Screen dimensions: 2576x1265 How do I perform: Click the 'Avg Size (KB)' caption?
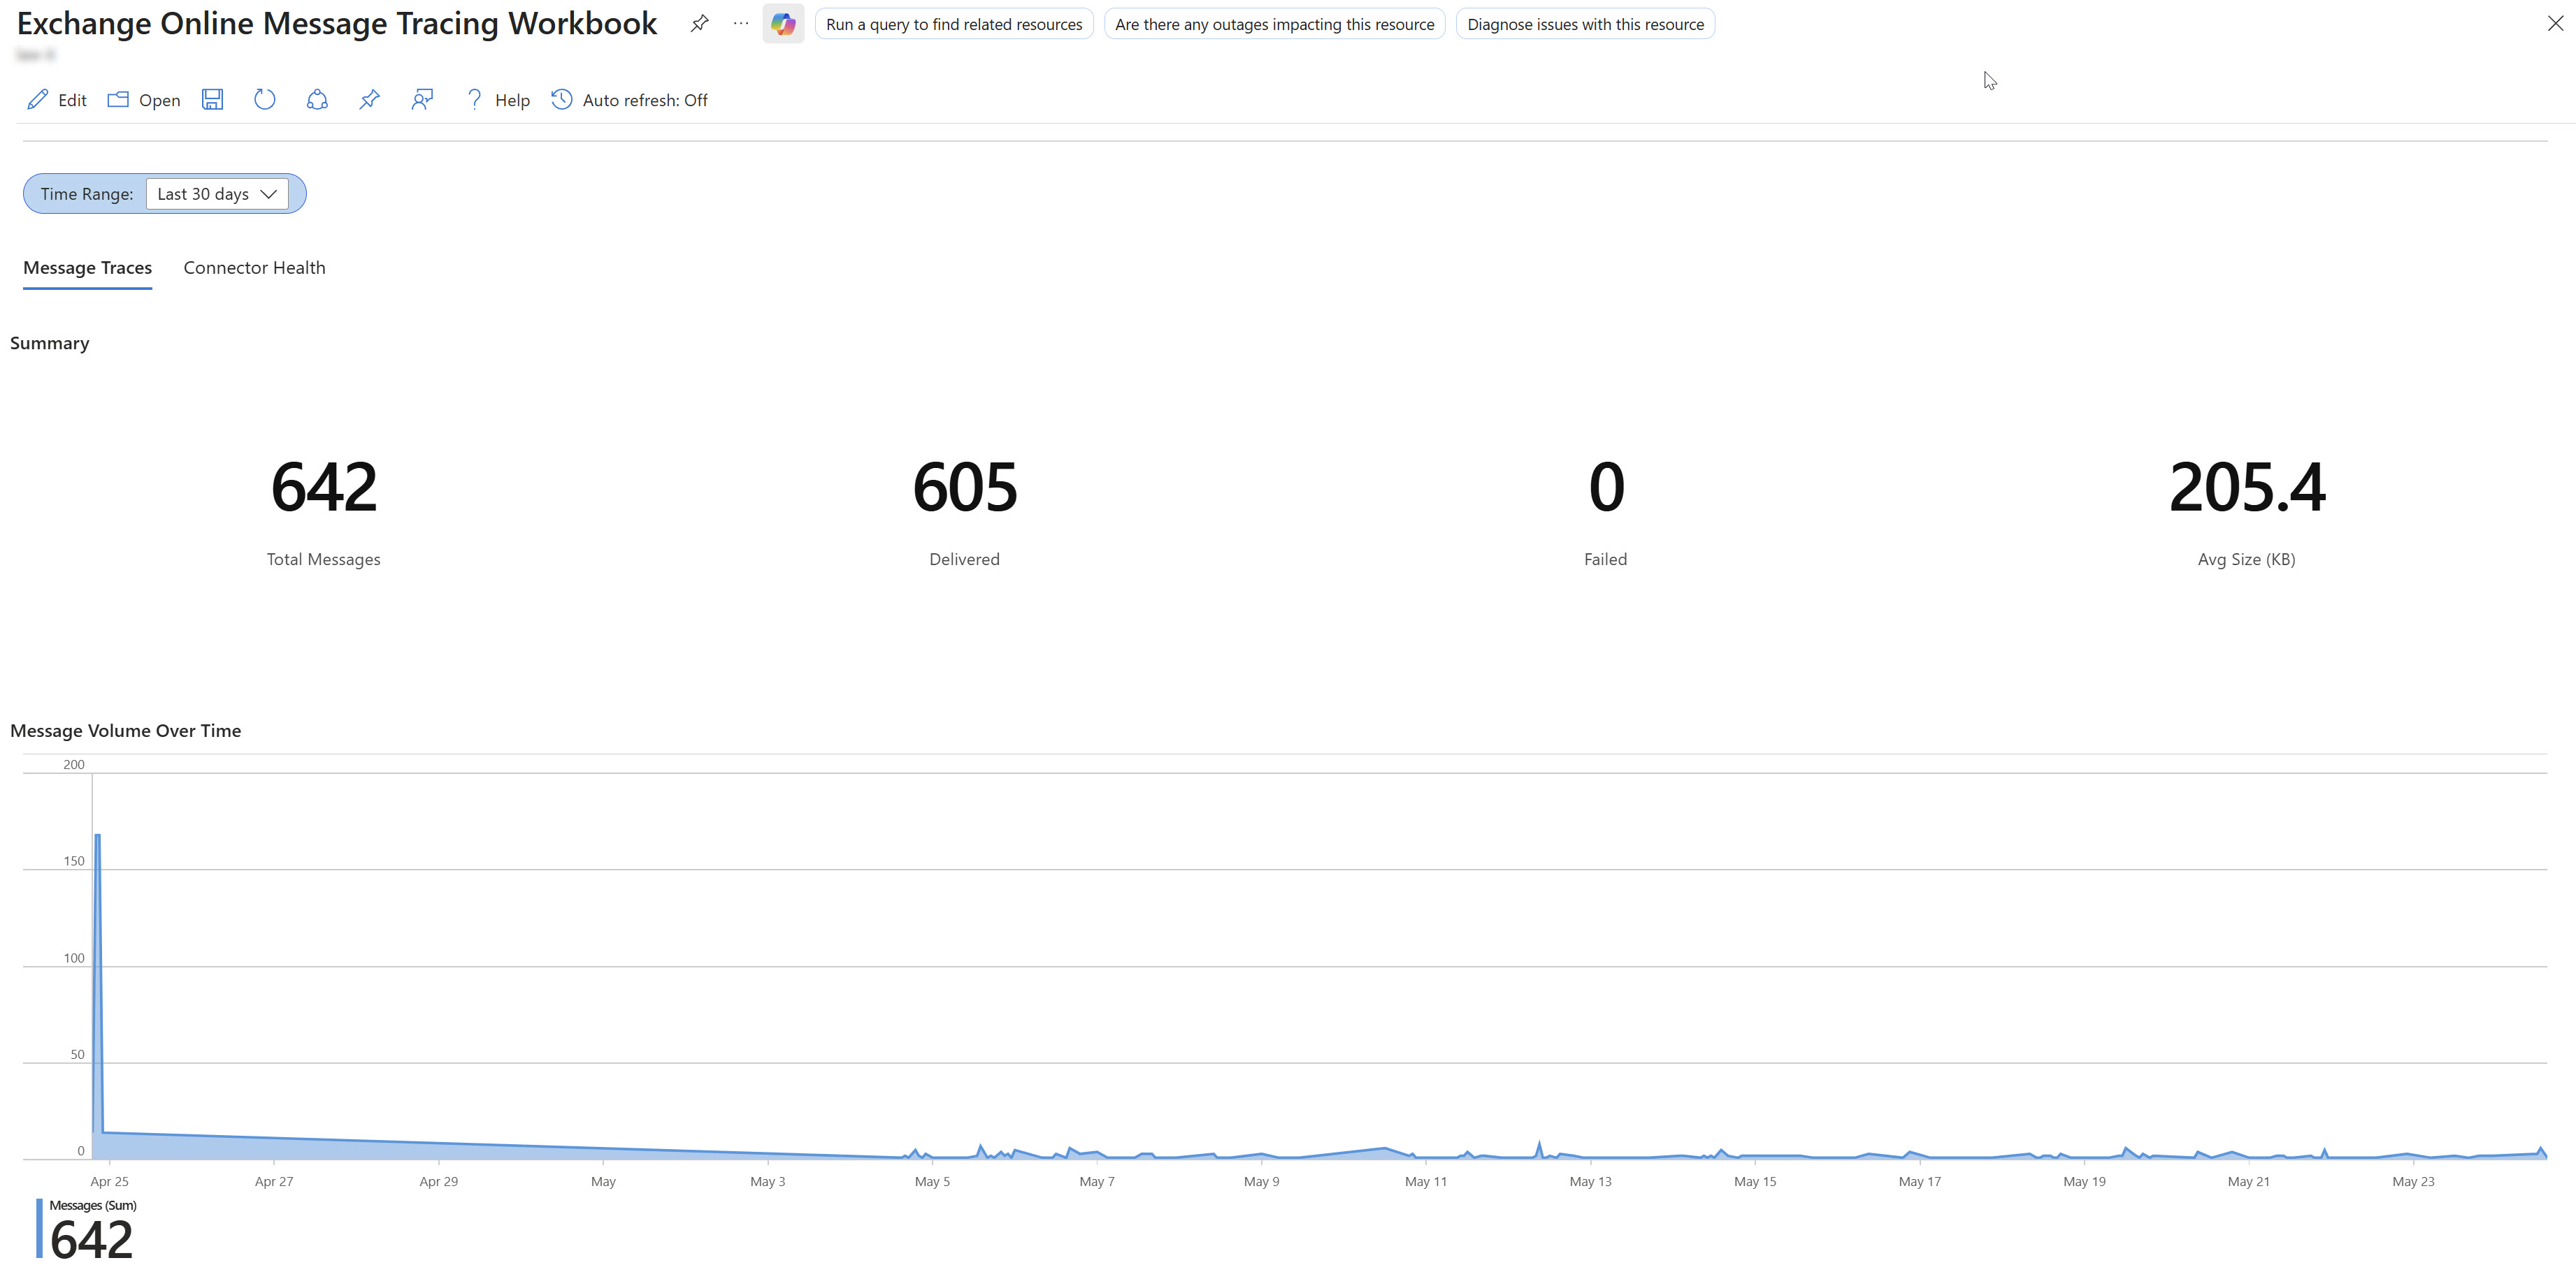2247,560
